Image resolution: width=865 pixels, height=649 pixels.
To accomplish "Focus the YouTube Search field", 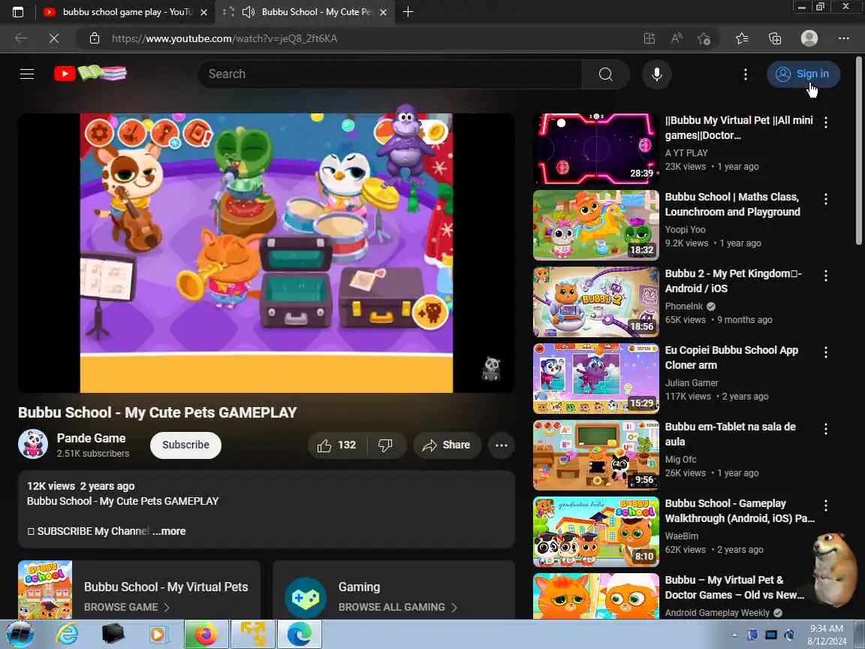I will 390,74.
